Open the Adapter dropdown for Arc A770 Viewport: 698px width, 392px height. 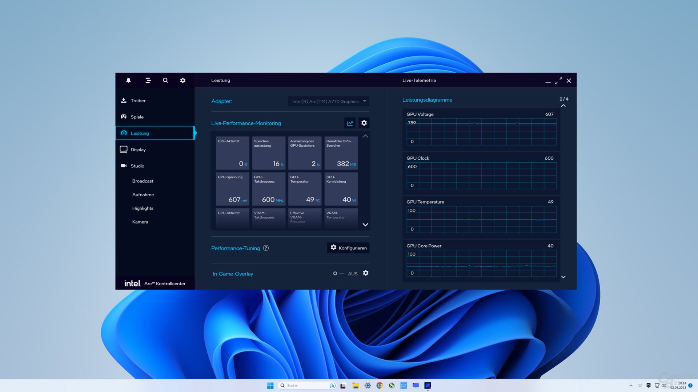(328, 101)
